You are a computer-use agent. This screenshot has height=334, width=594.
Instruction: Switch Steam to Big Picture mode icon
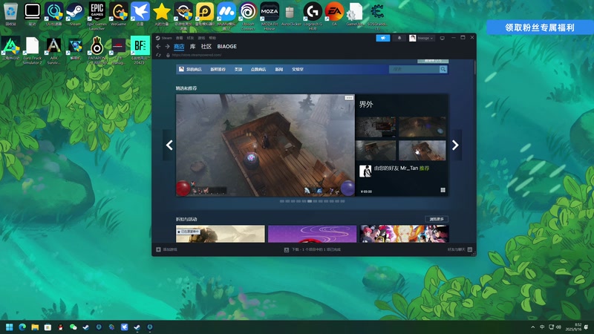pos(442,38)
